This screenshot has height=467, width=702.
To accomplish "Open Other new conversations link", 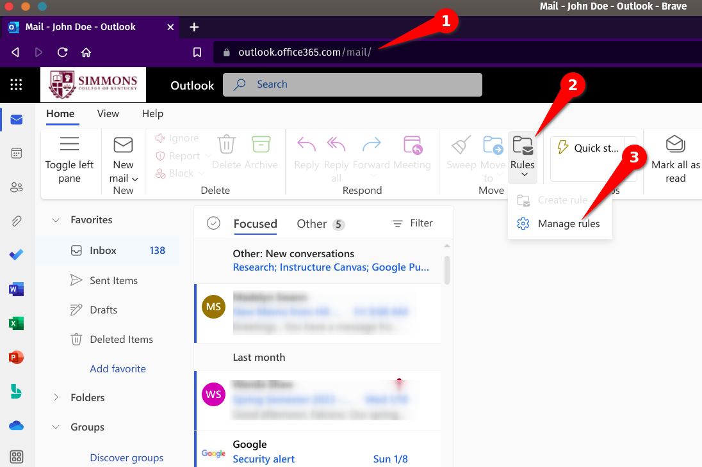I will [x=331, y=267].
